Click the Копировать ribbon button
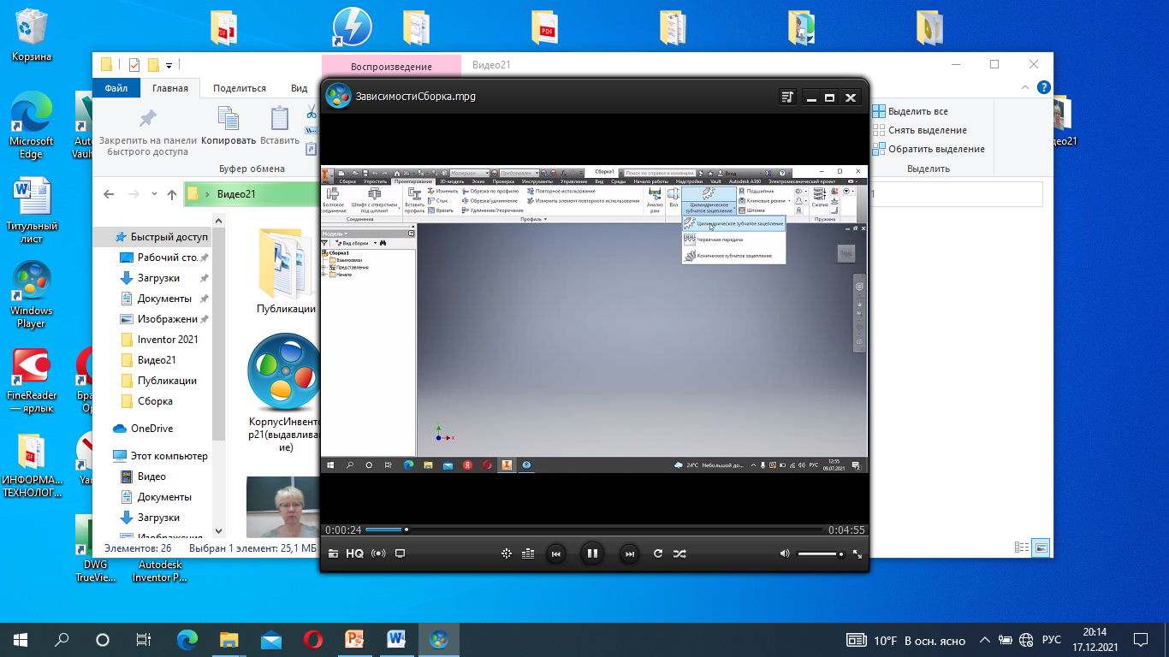This screenshot has width=1169, height=657. 228,126
